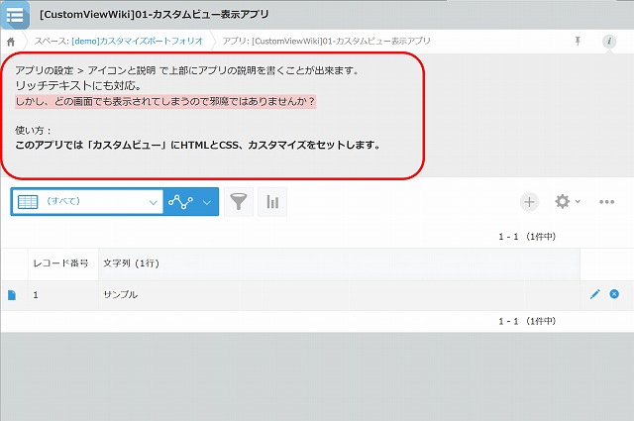Image resolution: width=634 pixels, height=421 pixels.
Task: Expand the dropdown arrow next to the gear
Action: click(578, 201)
